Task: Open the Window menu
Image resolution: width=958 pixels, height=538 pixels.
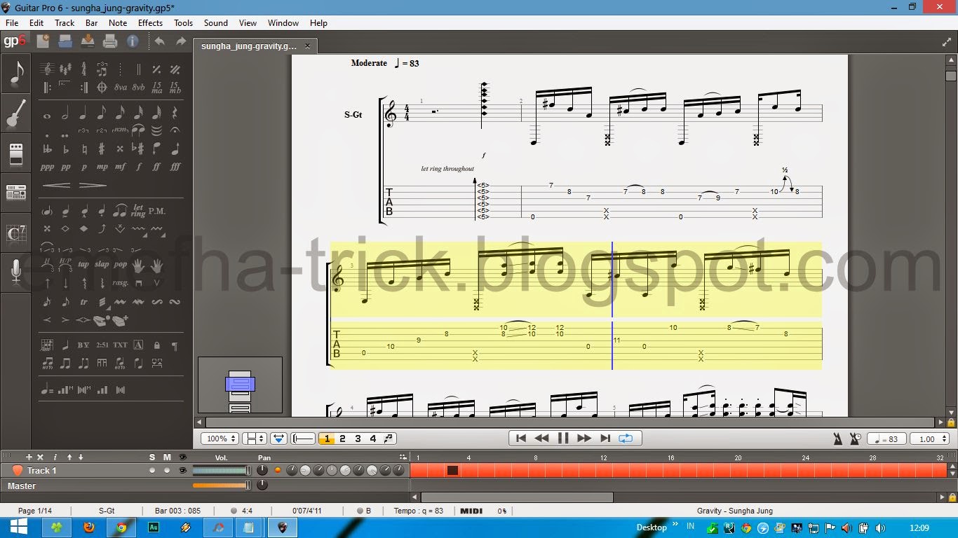Action: point(283,22)
